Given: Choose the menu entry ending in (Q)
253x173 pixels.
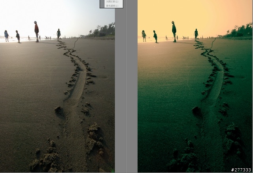Looking at the screenshot, I should coord(112,2).
